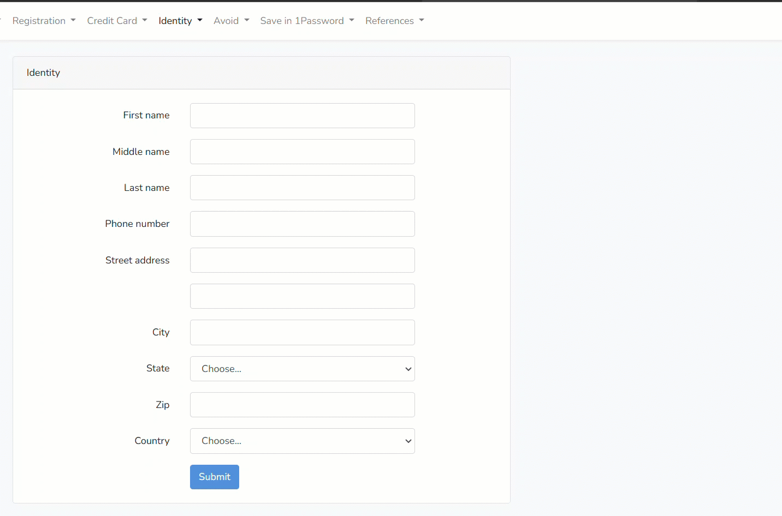Viewport: 782px width, 516px height.
Task: Select the Last name field
Action: 302,188
